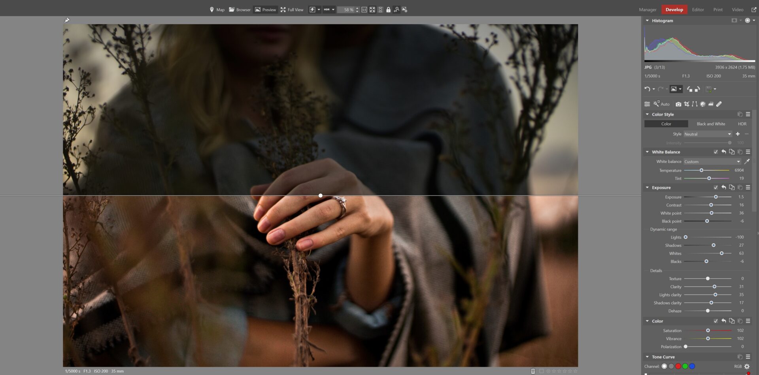Select the Crop tool

point(687,104)
